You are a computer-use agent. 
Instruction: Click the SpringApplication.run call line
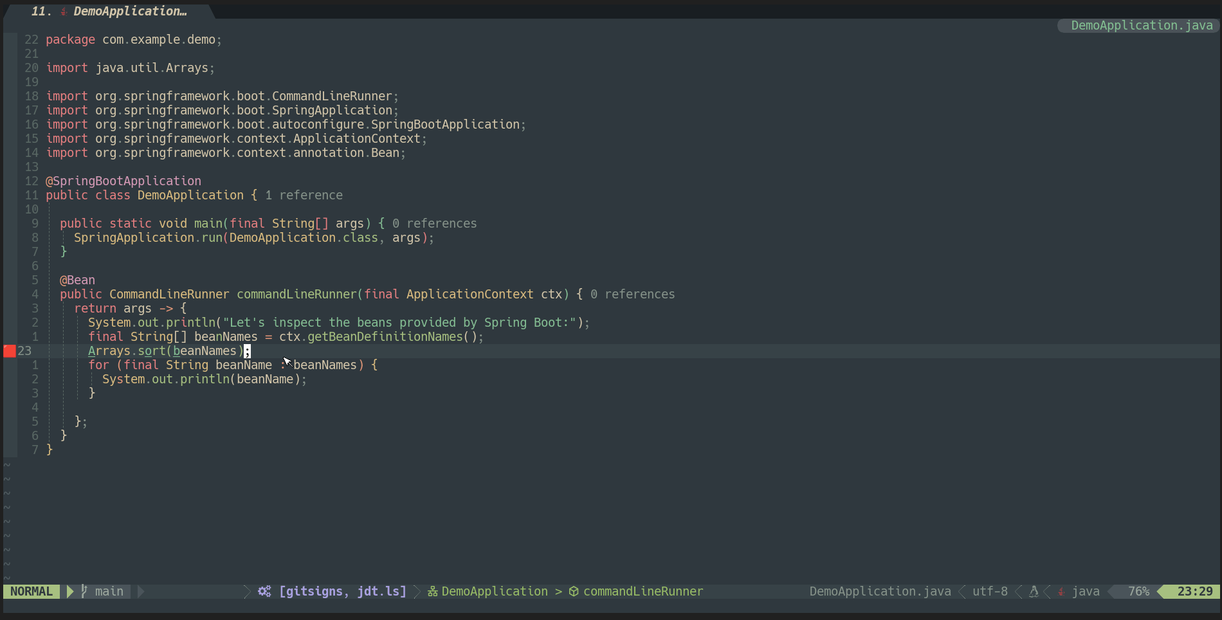pyautogui.click(x=254, y=237)
